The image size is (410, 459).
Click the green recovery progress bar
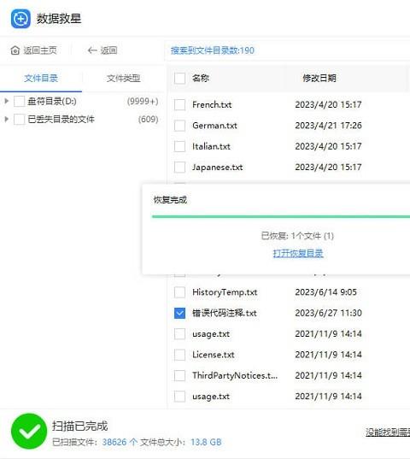281,216
